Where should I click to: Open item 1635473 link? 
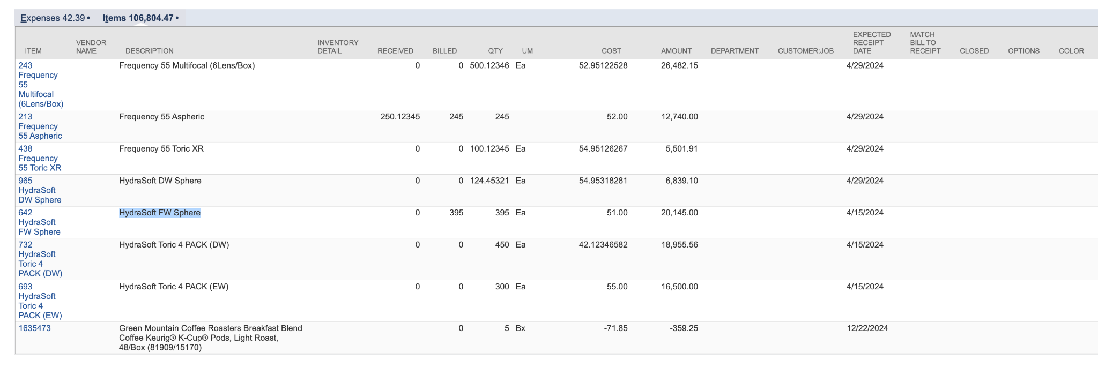(34, 328)
